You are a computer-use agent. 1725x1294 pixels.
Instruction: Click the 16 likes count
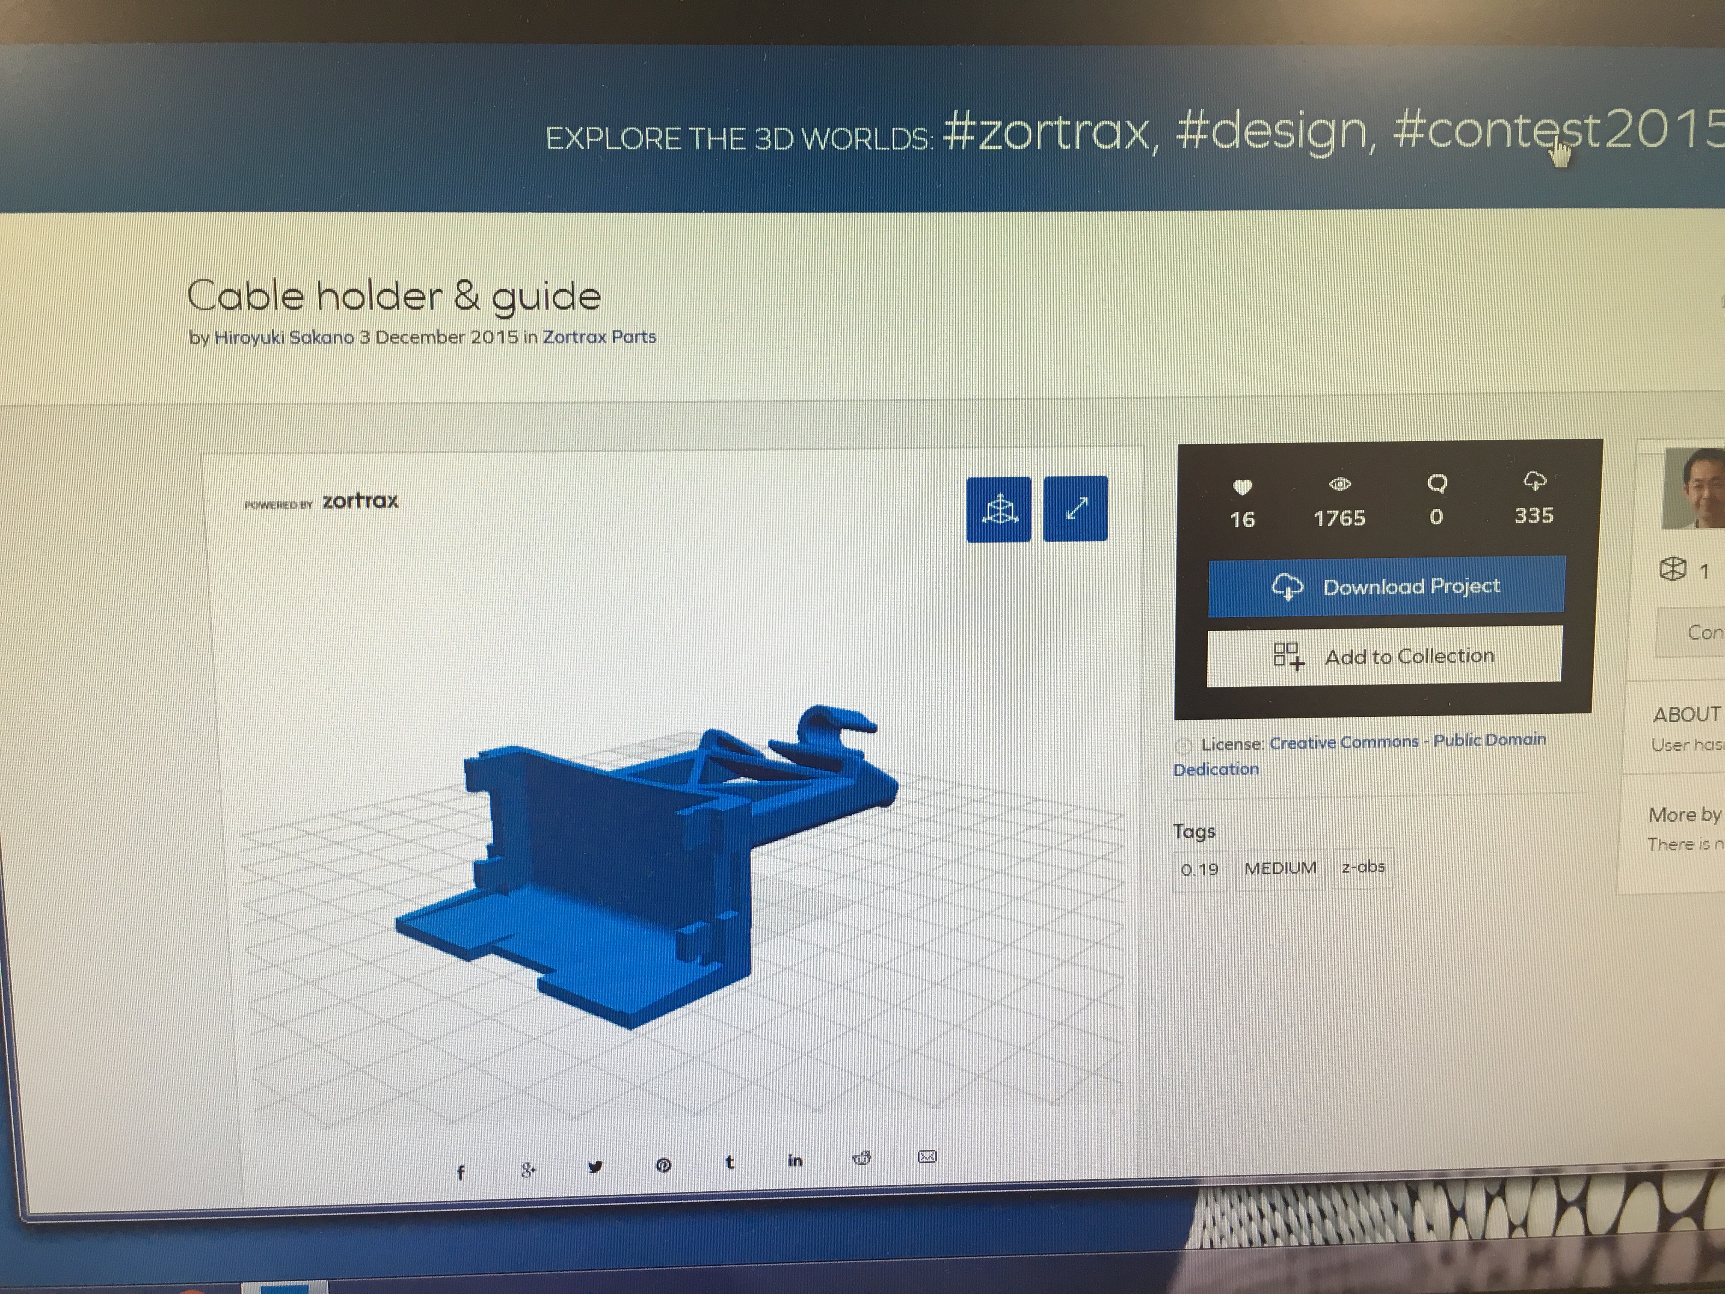click(1242, 520)
